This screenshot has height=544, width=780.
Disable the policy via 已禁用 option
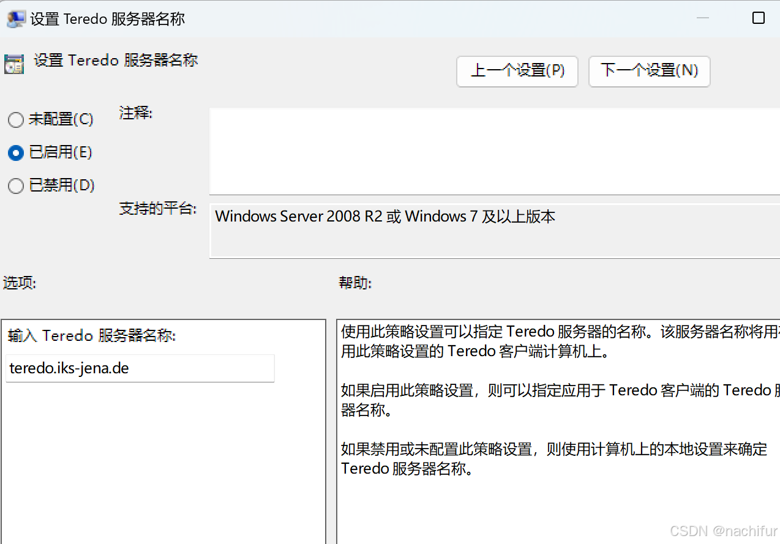[15, 185]
